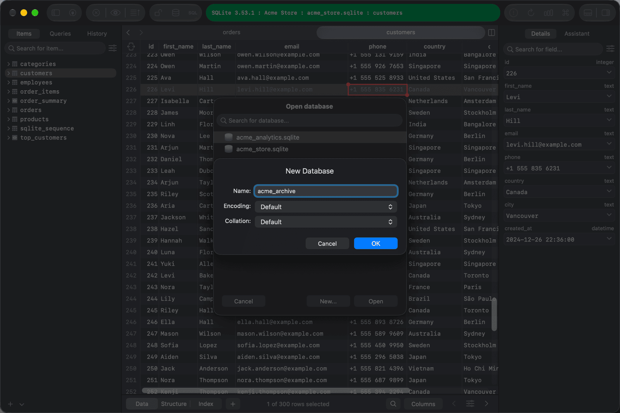Image resolution: width=620 pixels, height=413 pixels.
Task: Click the refresh icon in toolbar
Action: click(531, 13)
